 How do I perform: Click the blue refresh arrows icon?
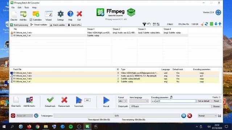[x=206, y=24]
